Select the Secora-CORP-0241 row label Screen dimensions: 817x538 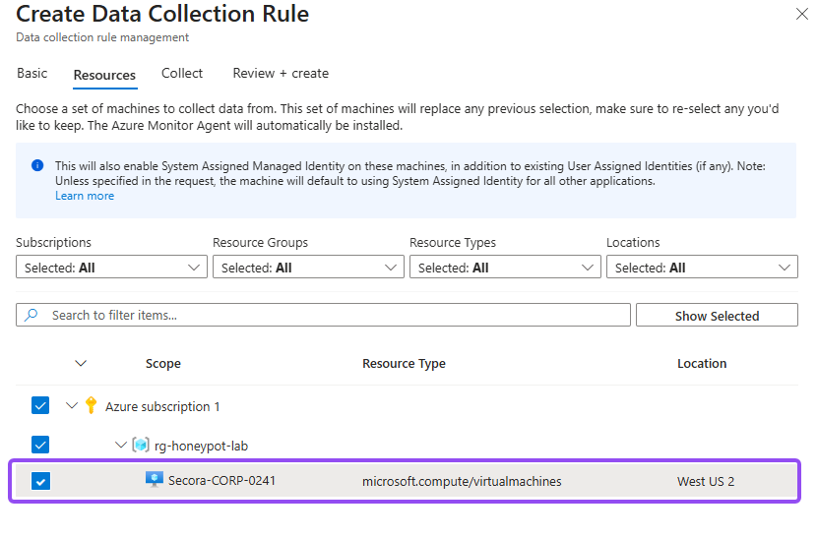point(221,480)
